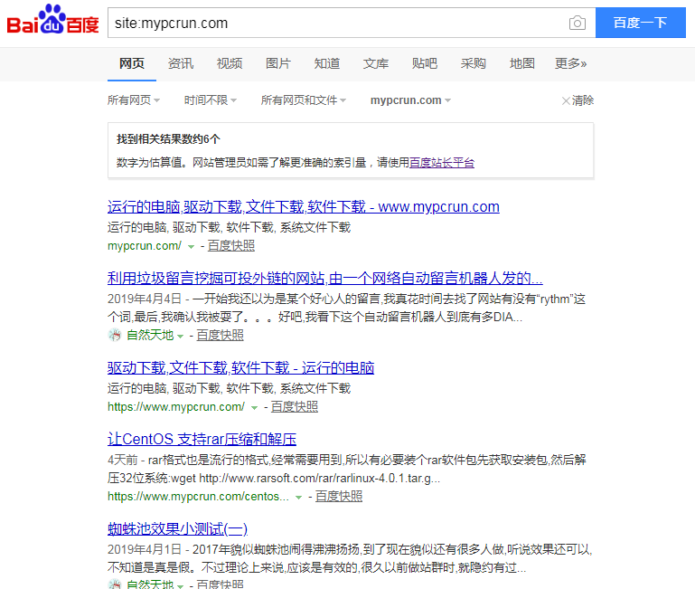Select the 网页 tab
The height and width of the screenshot is (589, 695).
tap(132, 63)
